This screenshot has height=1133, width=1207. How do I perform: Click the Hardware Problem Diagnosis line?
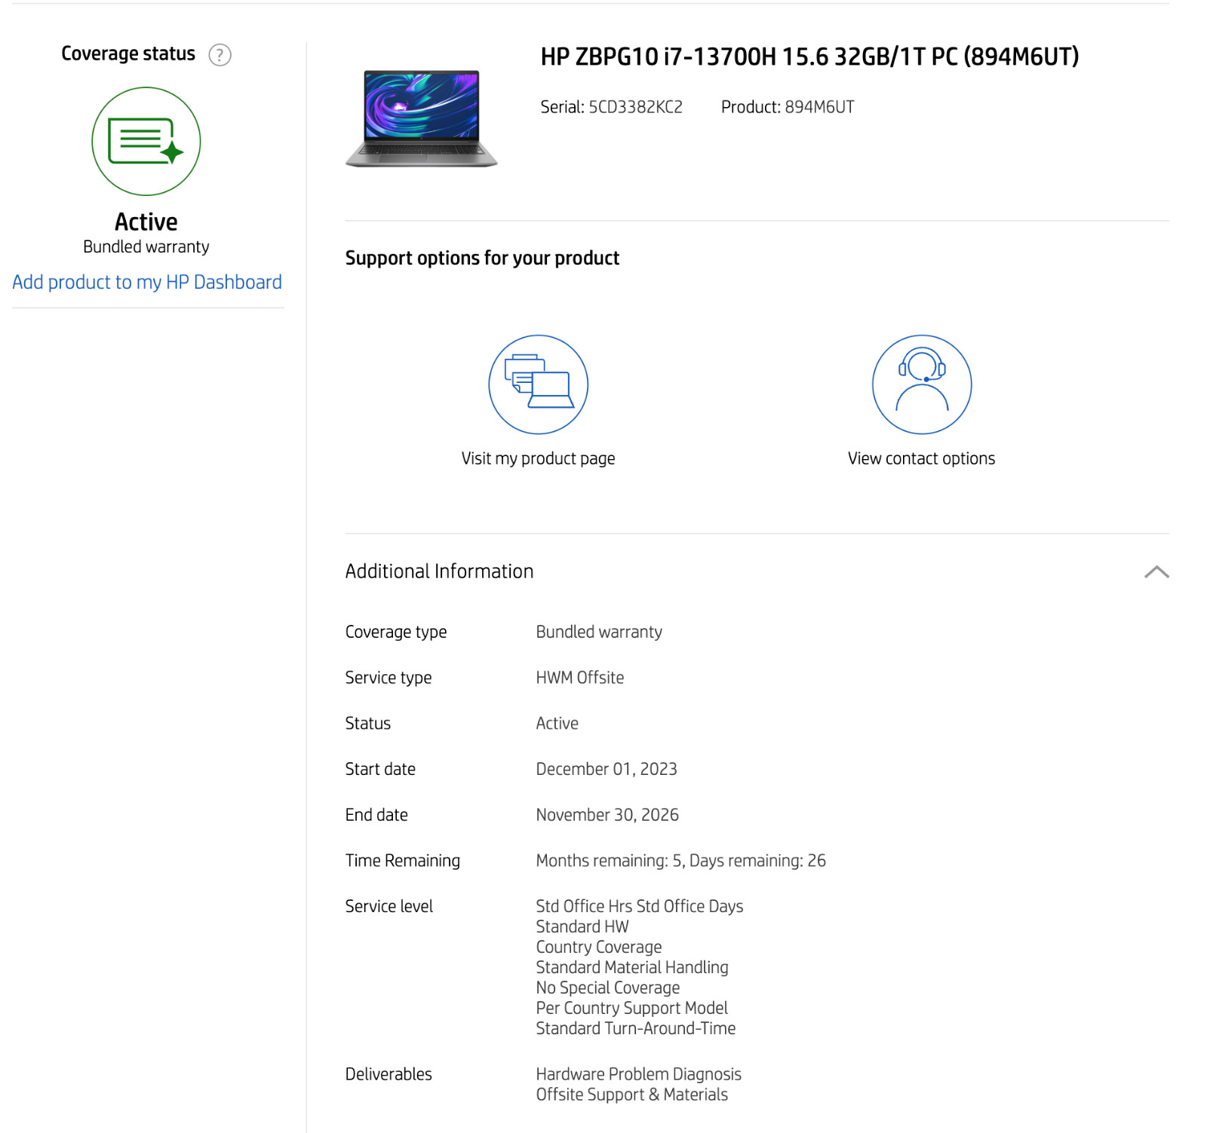click(x=638, y=1074)
